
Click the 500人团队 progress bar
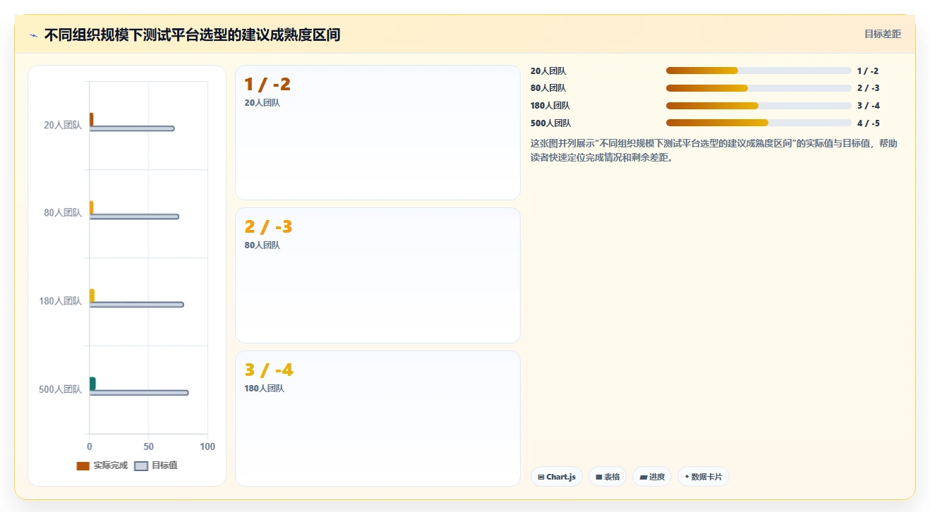pyautogui.click(x=759, y=123)
